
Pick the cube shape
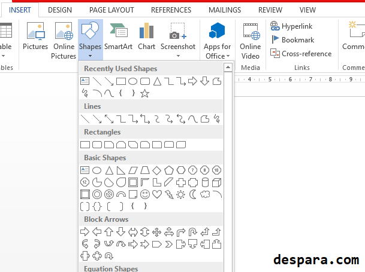(x=217, y=182)
